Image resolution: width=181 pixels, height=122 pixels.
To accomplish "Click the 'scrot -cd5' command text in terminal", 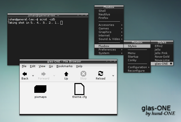I will (x=47, y=19).
